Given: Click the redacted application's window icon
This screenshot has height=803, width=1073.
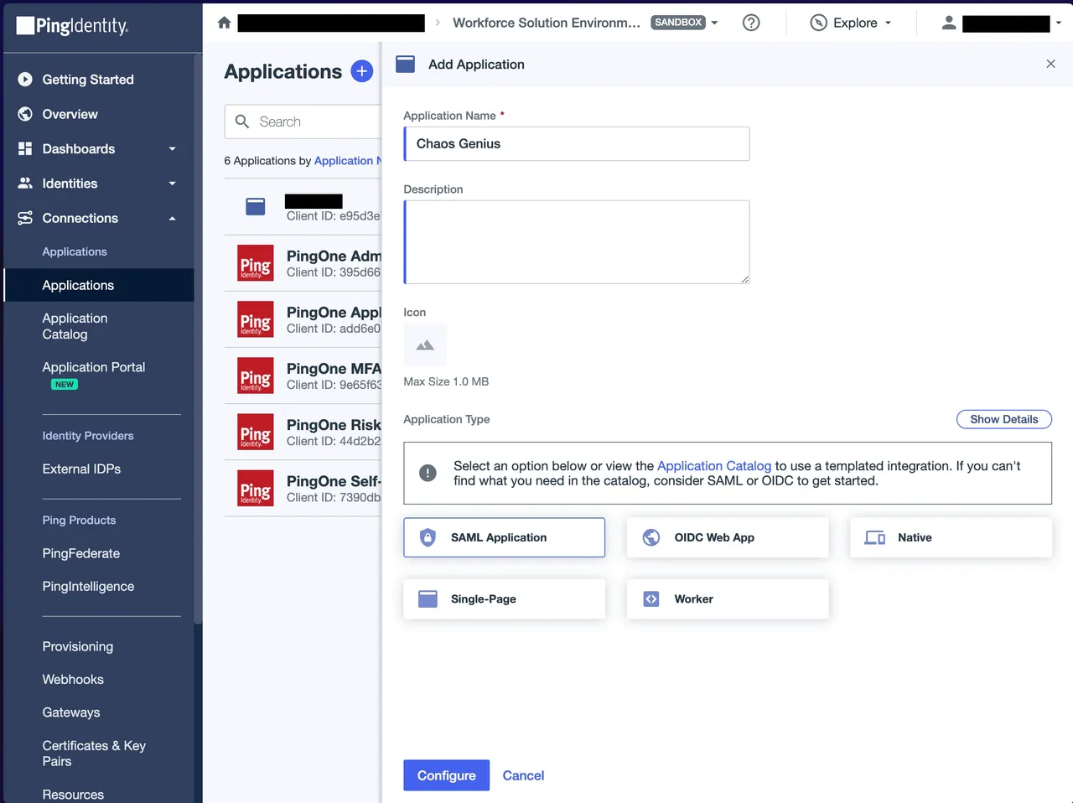Looking at the screenshot, I should tap(256, 206).
